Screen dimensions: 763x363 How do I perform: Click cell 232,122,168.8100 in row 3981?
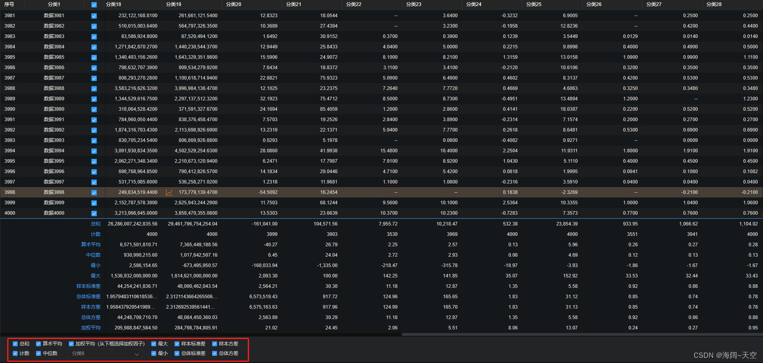pos(138,16)
